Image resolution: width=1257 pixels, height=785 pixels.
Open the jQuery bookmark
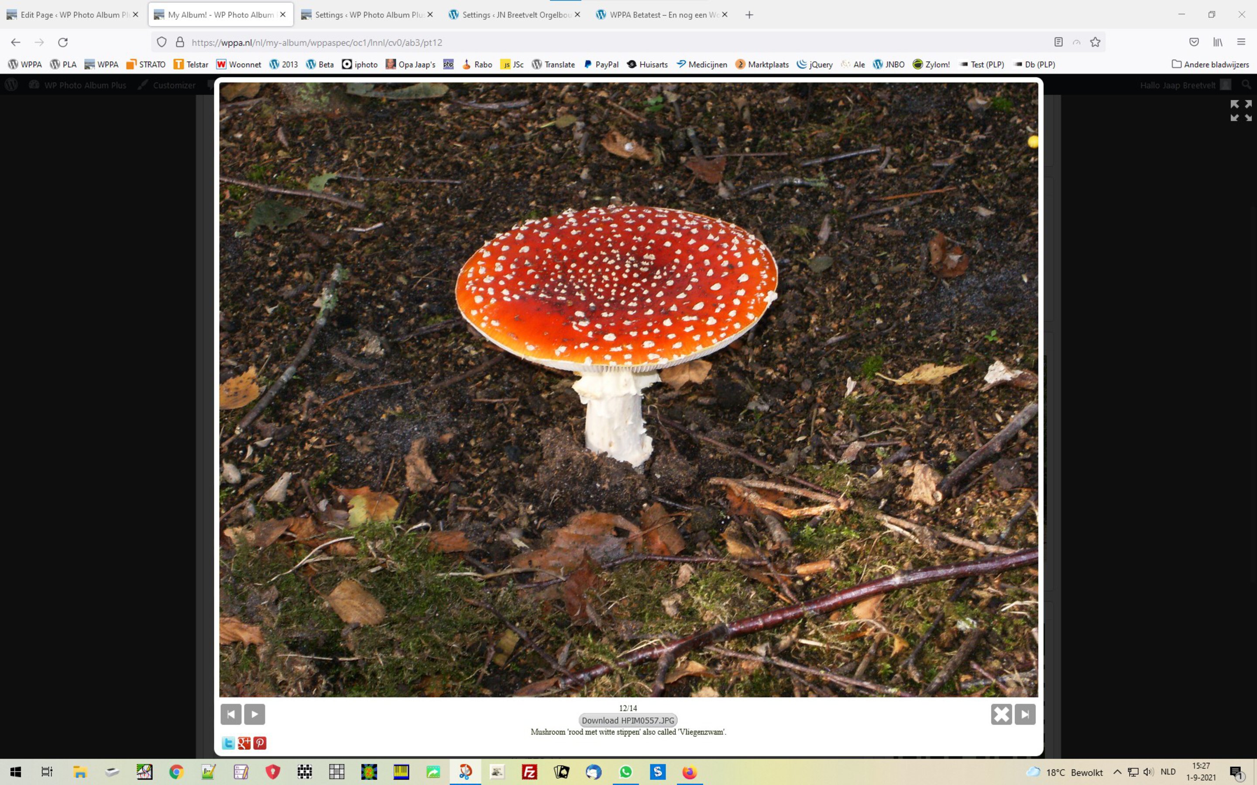814,64
